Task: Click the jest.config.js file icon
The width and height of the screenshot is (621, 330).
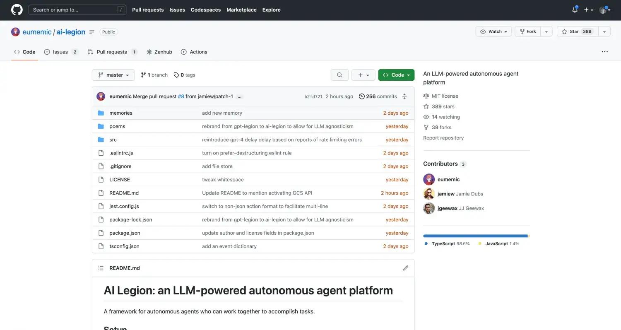Action: pyautogui.click(x=101, y=206)
